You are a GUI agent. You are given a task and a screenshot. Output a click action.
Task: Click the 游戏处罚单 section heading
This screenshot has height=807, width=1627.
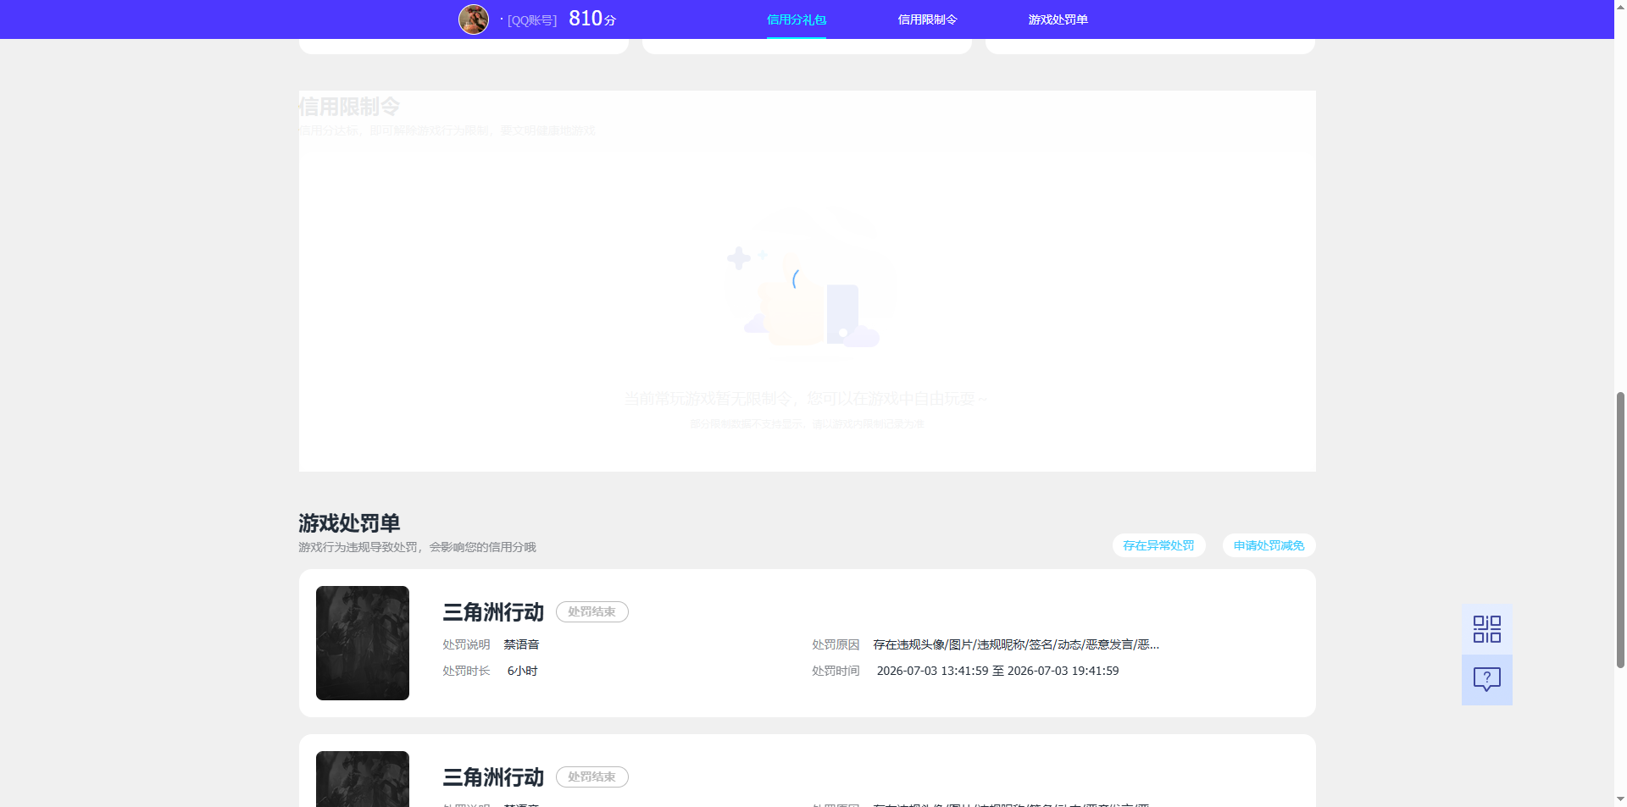click(349, 522)
